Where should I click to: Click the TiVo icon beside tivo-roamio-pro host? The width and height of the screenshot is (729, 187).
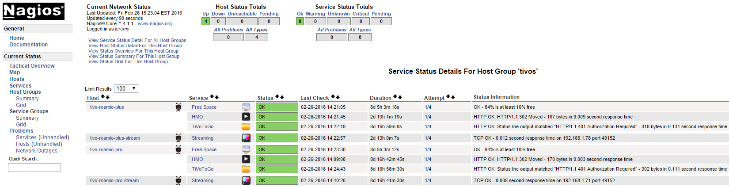[178, 149]
